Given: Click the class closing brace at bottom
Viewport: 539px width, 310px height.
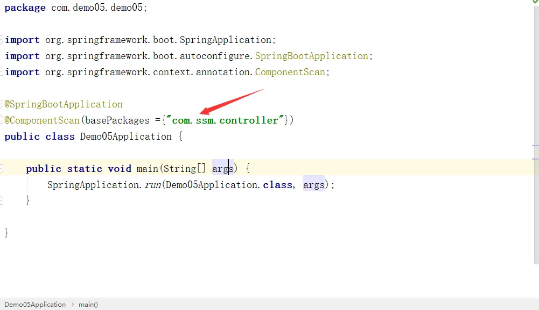Looking at the screenshot, I should pyautogui.click(x=6, y=233).
